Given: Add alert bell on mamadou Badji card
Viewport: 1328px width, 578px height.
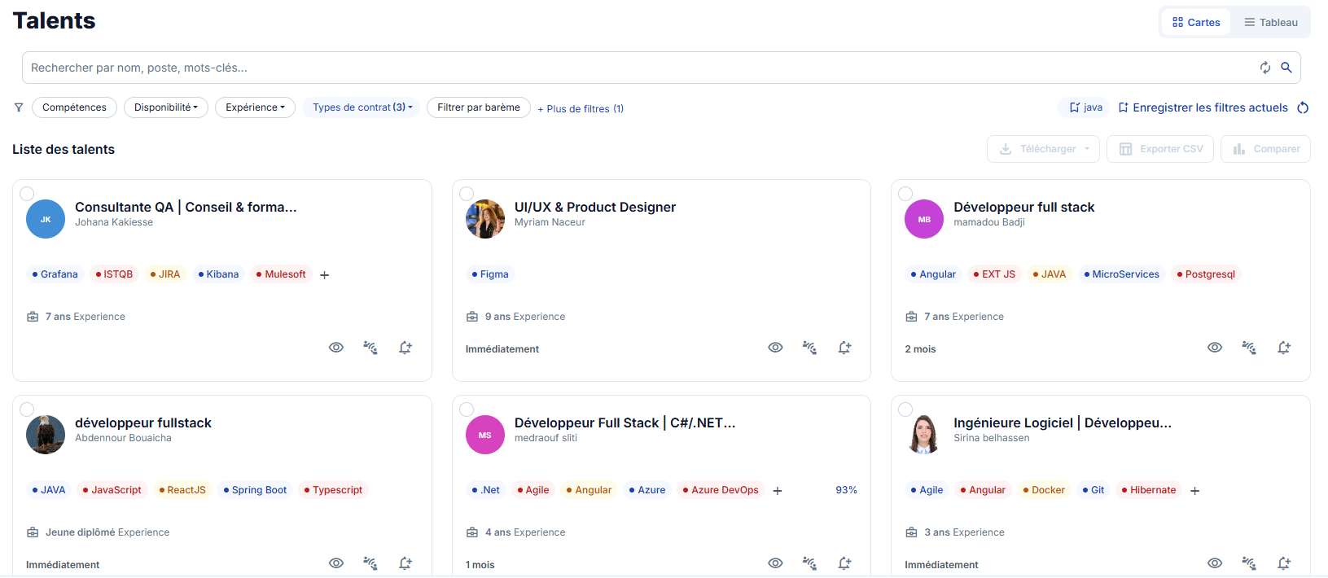Looking at the screenshot, I should pyautogui.click(x=1284, y=348).
